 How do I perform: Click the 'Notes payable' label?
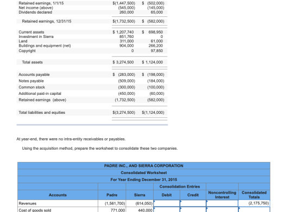tap(31, 81)
